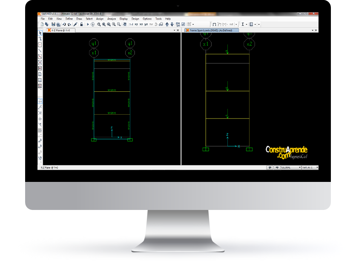Open the GLOBAL coordinate system dropdown

point(291,167)
